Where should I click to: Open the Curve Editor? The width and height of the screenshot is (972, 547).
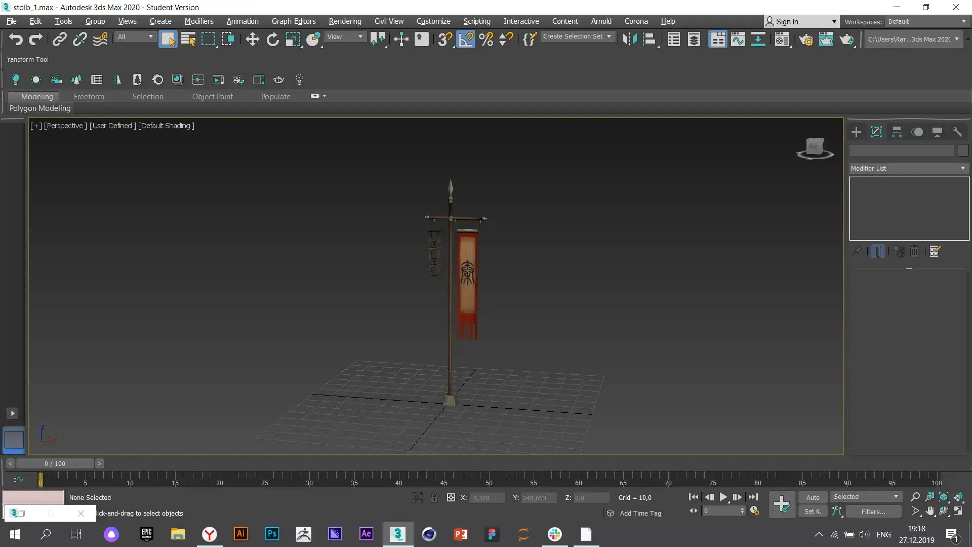click(738, 39)
